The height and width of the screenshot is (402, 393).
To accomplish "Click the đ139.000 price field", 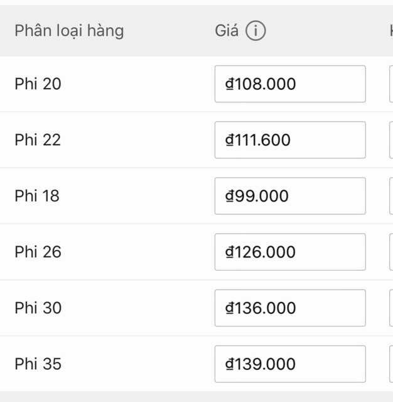I will click(x=290, y=364).
